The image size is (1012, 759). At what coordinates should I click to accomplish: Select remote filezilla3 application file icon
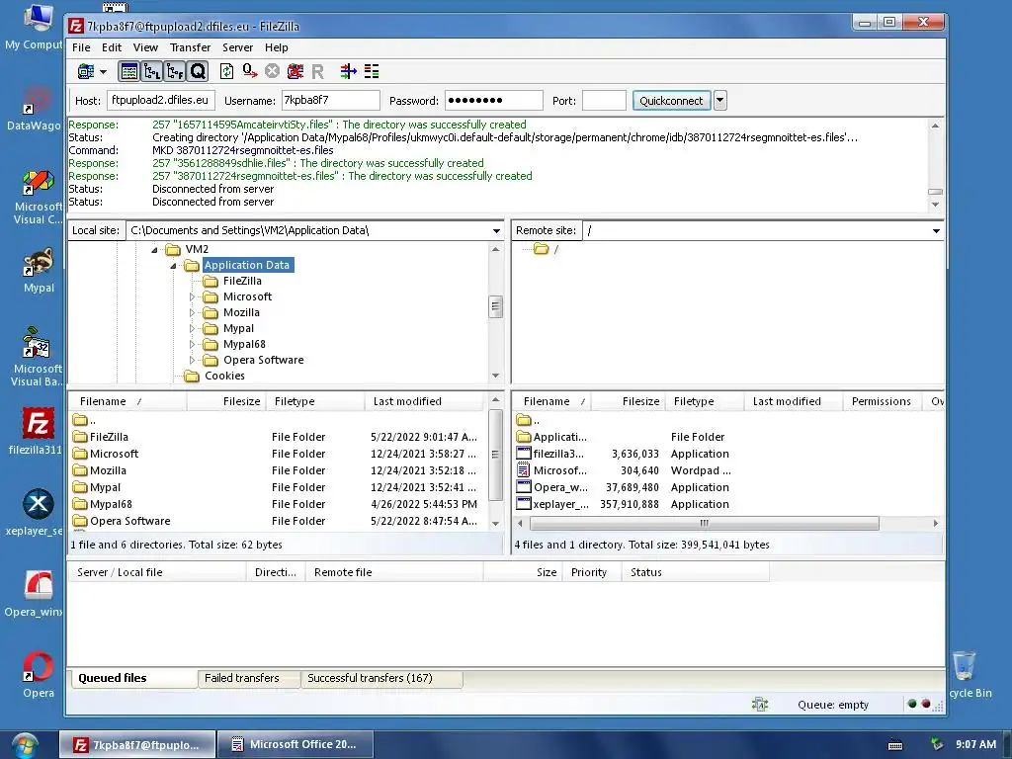coord(524,454)
